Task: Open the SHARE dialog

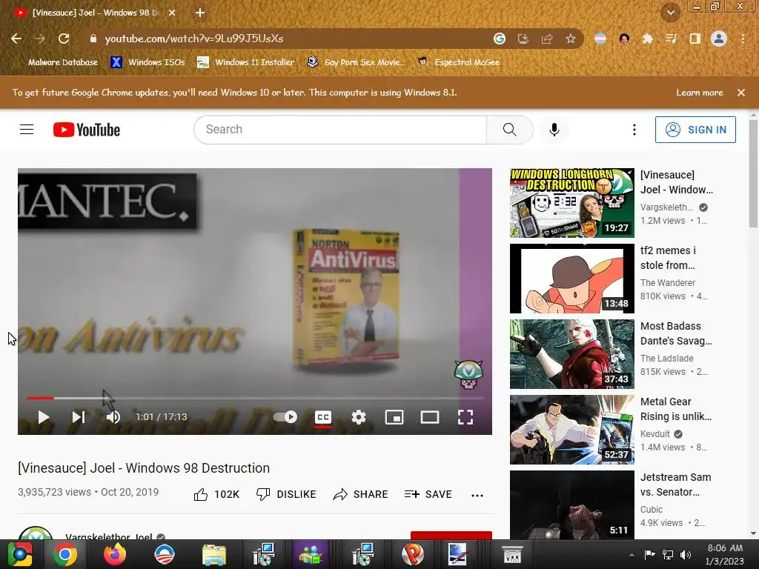Action: tap(361, 494)
